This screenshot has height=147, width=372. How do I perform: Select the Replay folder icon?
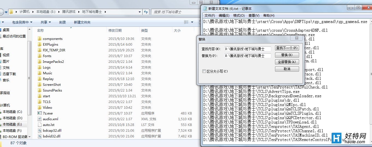(x=39, y=79)
